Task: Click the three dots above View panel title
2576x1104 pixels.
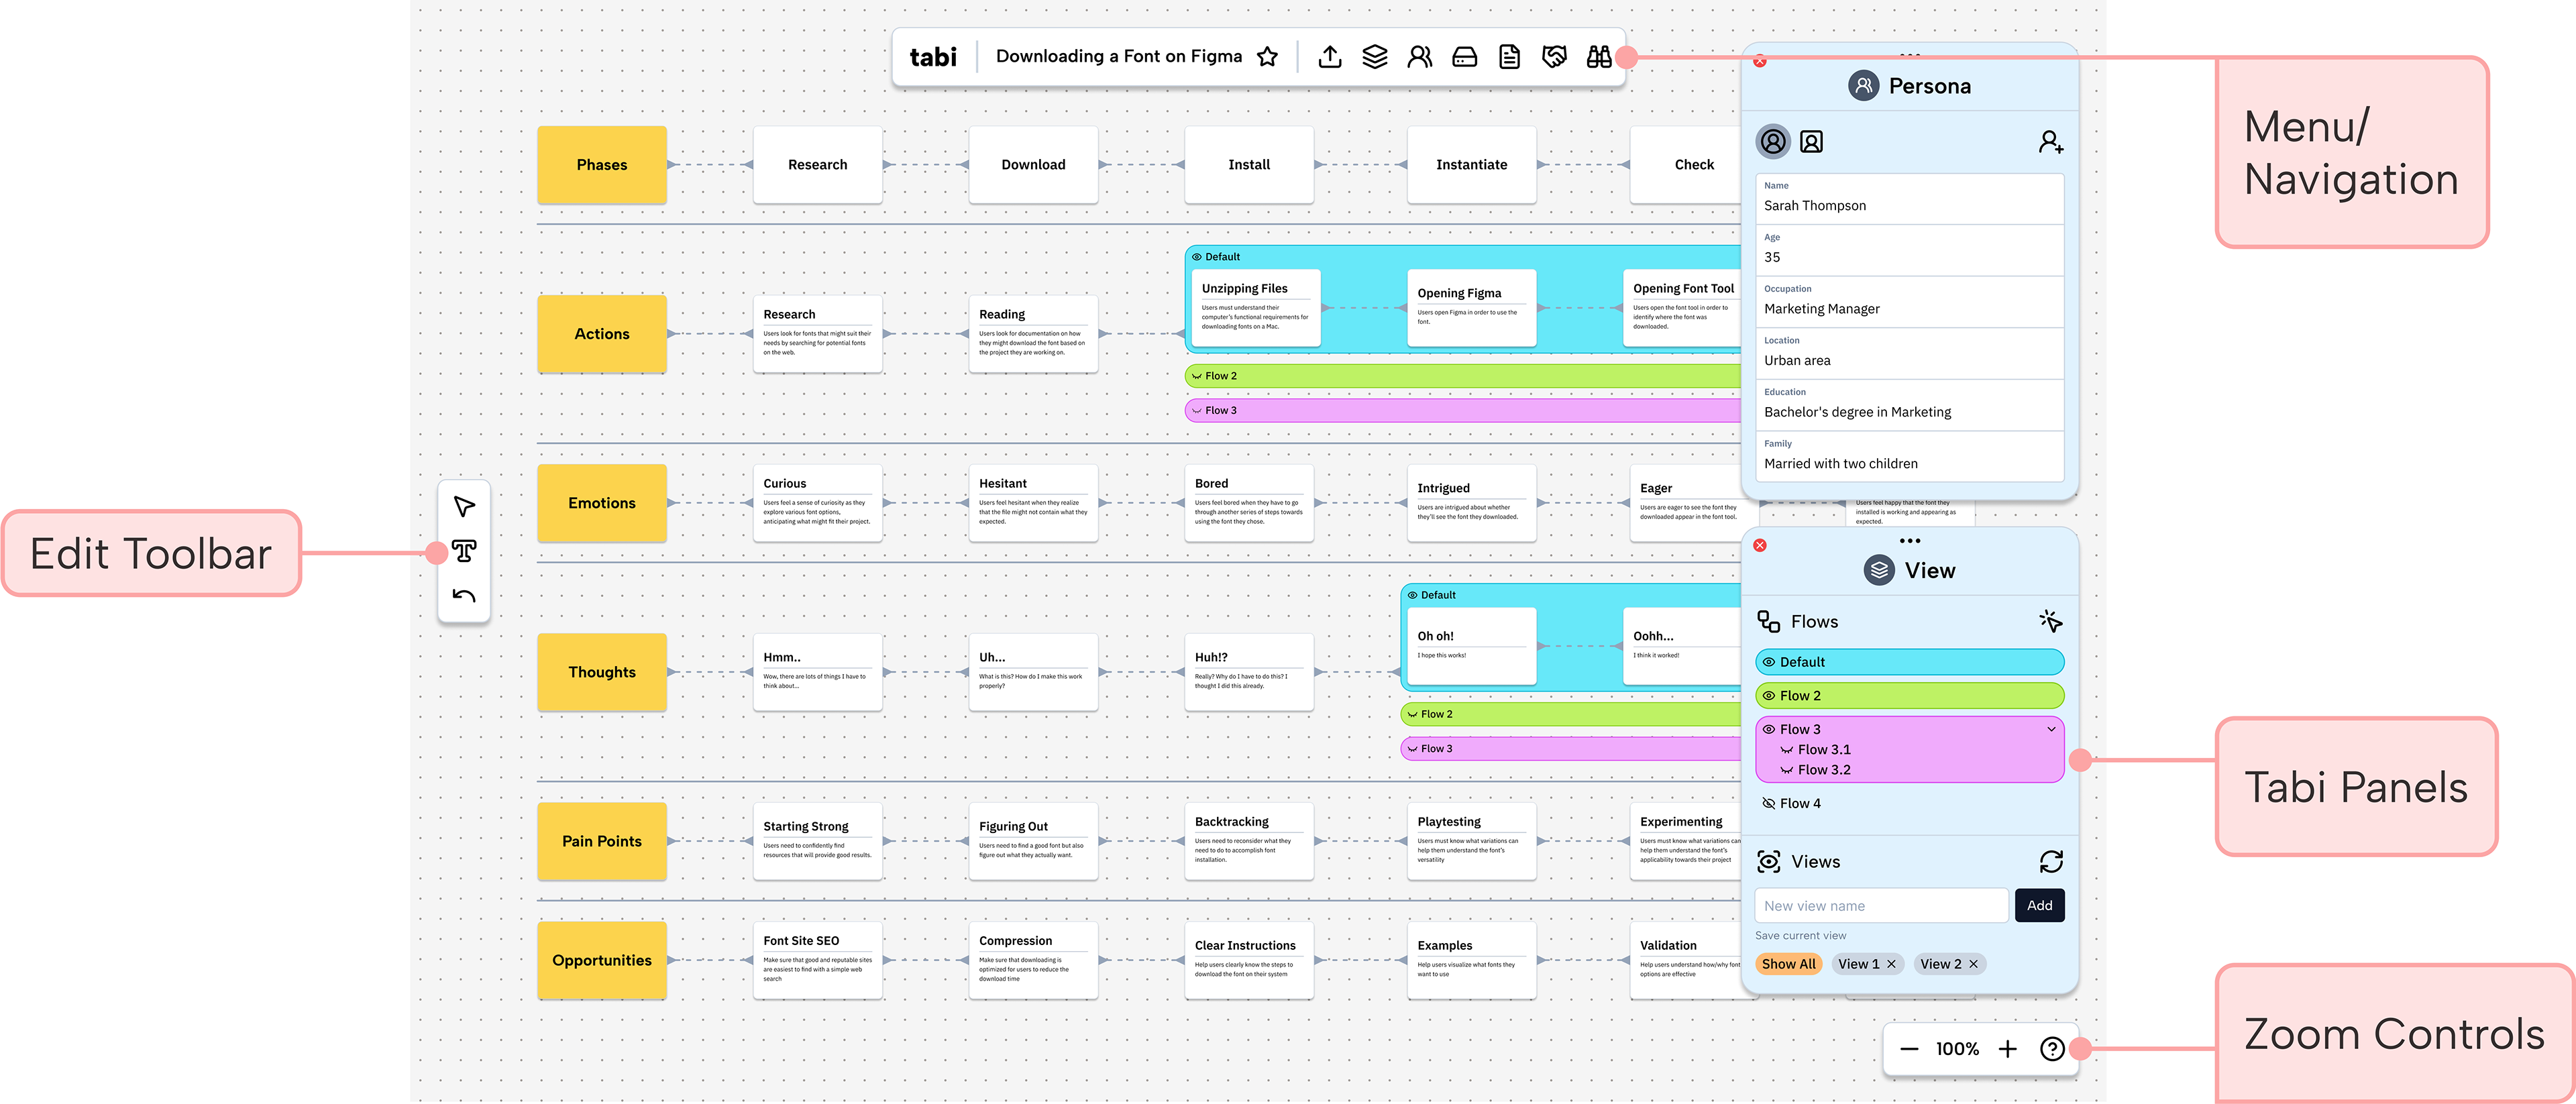Action: pyautogui.click(x=1910, y=541)
